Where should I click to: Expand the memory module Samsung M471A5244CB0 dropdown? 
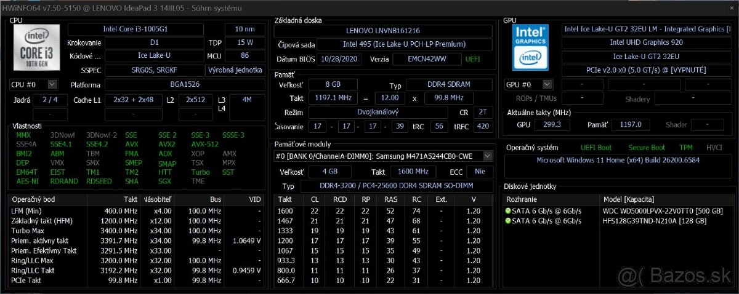[488, 156]
